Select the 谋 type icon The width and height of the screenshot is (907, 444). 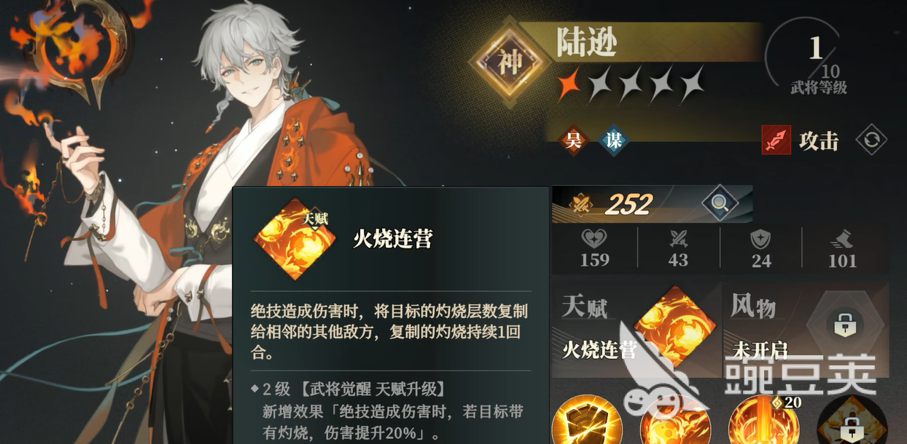tap(614, 140)
